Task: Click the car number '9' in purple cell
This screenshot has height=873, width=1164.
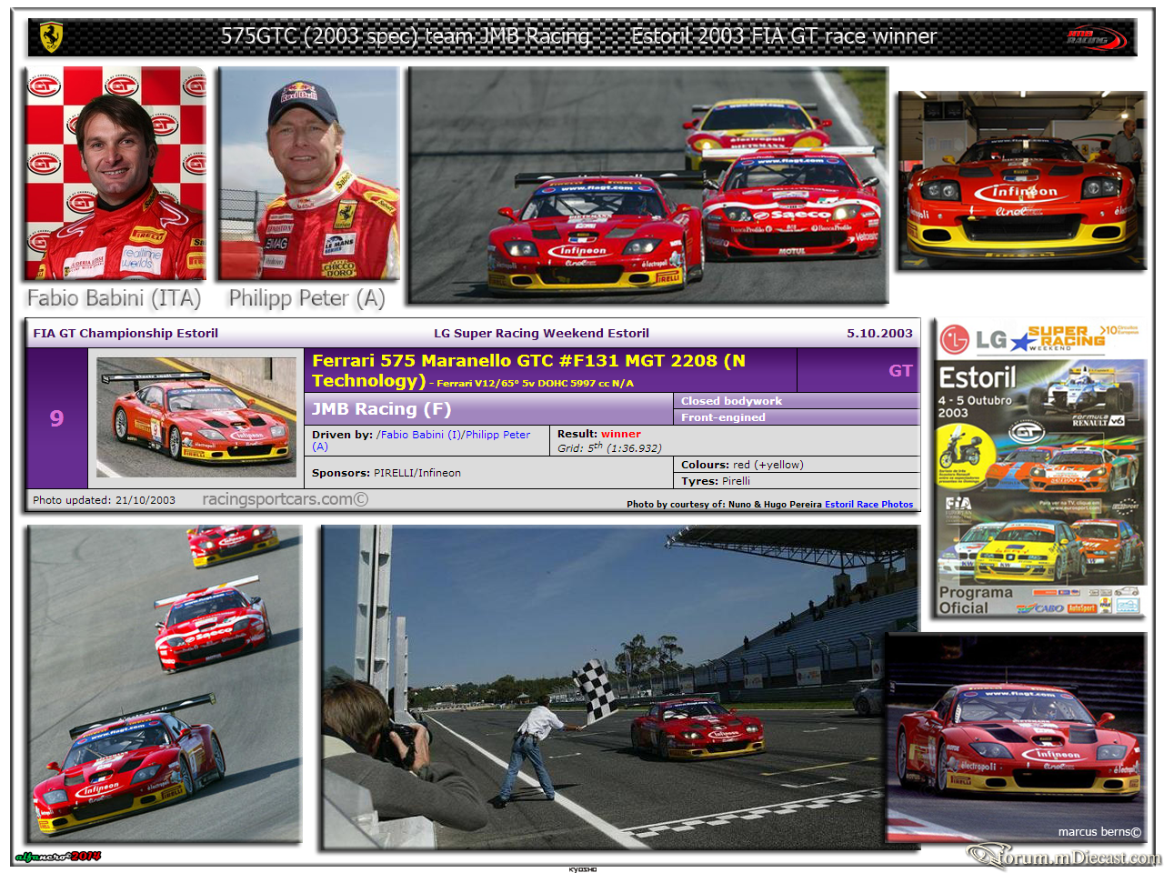Action: pyautogui.click(x=56, y=418)
